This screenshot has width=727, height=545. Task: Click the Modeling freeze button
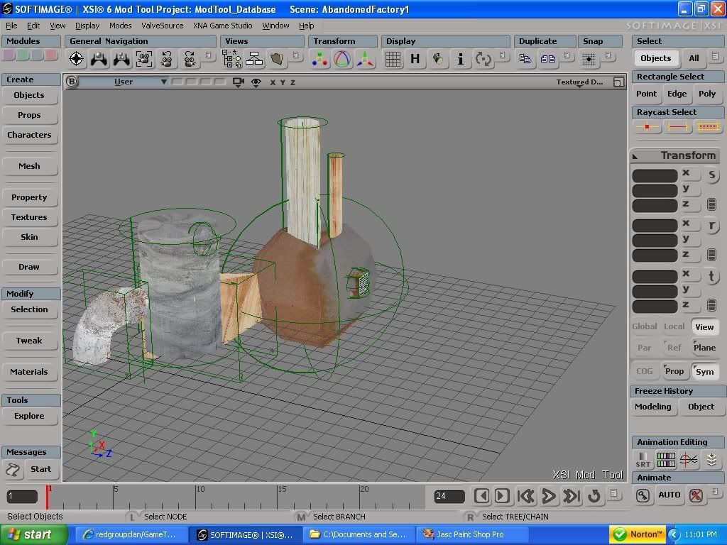point(653,407)
